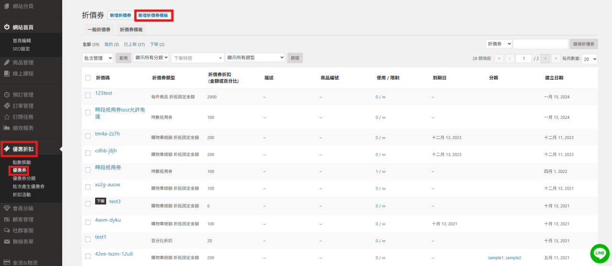The image size is (612, 266).
Task: Open 訂單管理 in the sidebar
Action: tap(23, 106)
